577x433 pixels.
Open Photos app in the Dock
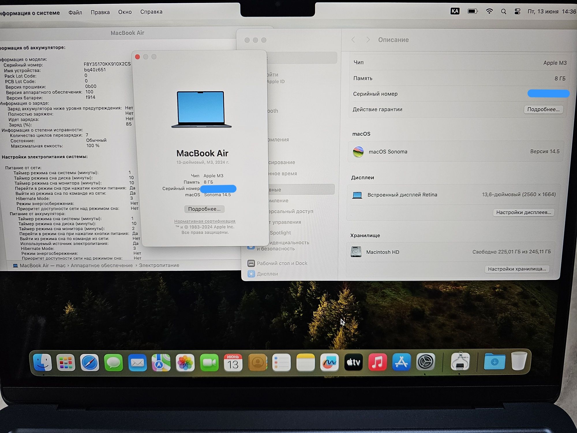click(x=185, y=362)
